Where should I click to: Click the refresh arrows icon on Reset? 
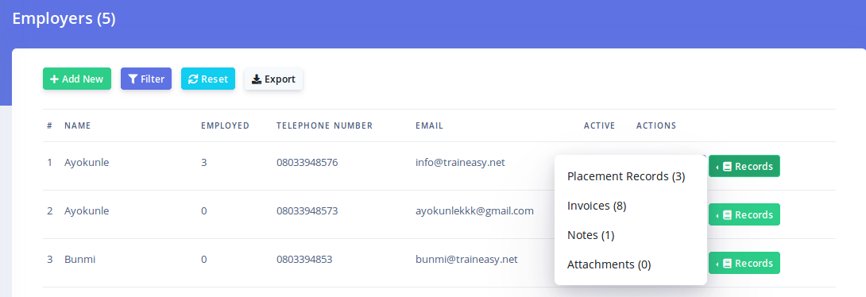pyautogui.click(x=193, y=79)
